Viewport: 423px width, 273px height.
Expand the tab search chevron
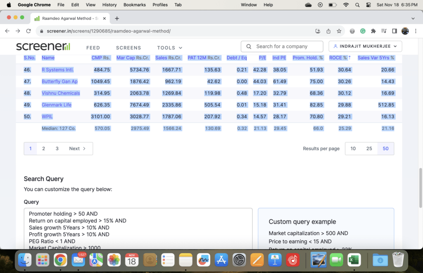(x=413, y=18)
